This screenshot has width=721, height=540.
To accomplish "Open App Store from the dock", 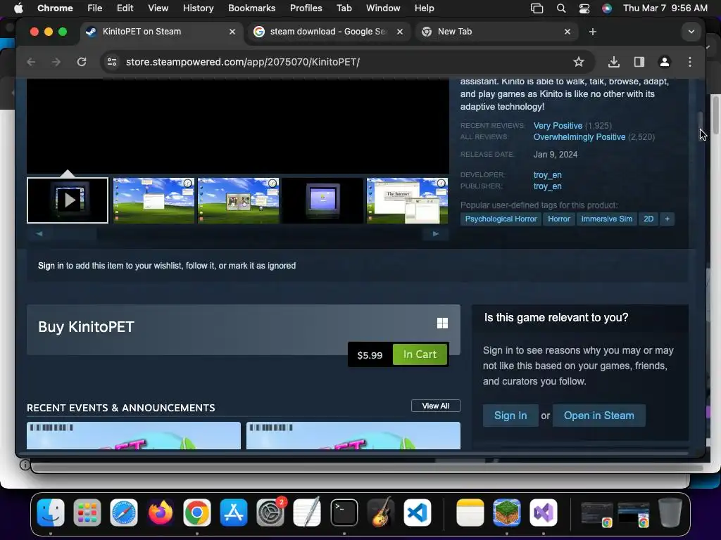I will tap(234, 513).
